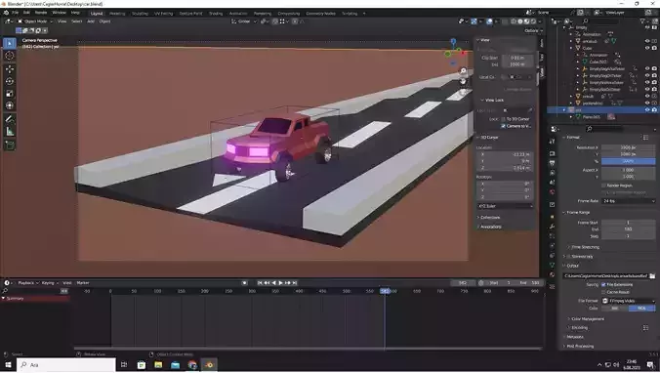Switch to the Sculpting workspace tab
660x373 pixels.
141,14
